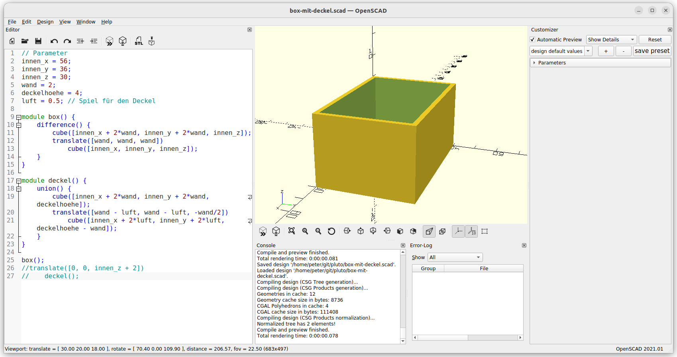Open the File menu
The width and height of the screenshot is (677, 357).
click(12, 22)
